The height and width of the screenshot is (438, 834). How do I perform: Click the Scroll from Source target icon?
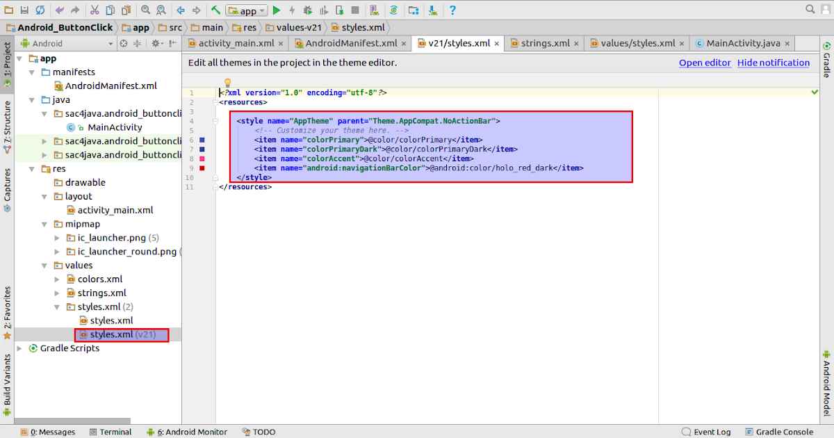tap(124, 43)
